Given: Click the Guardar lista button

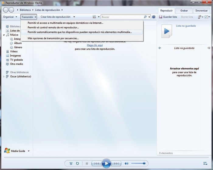Looking at the screenshot, I should point(168,17).
